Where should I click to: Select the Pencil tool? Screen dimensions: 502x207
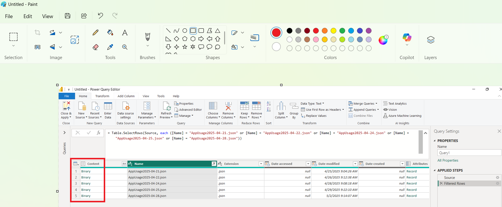[96, 32]
